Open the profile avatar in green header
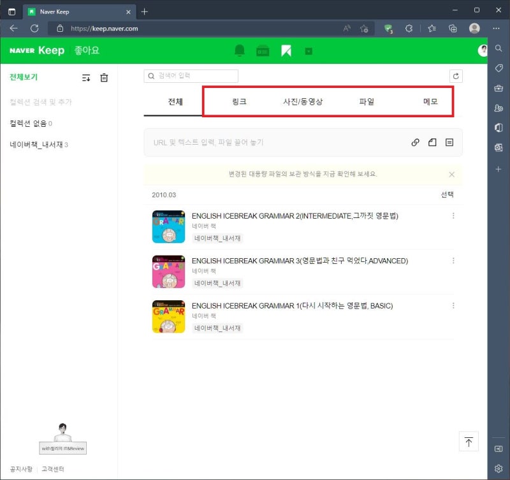This screenshot has width=510, height=480. point(483,50)
